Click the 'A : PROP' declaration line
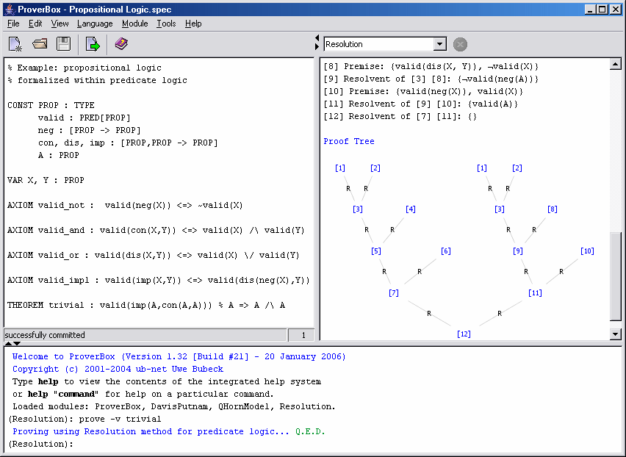 coord(58,155)
